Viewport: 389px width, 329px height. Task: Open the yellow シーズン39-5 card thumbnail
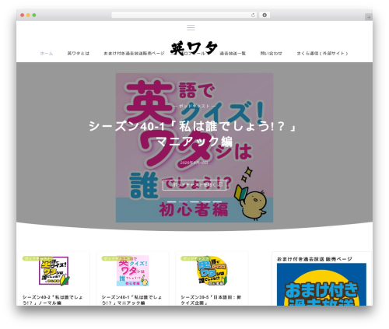coord(212,271)
